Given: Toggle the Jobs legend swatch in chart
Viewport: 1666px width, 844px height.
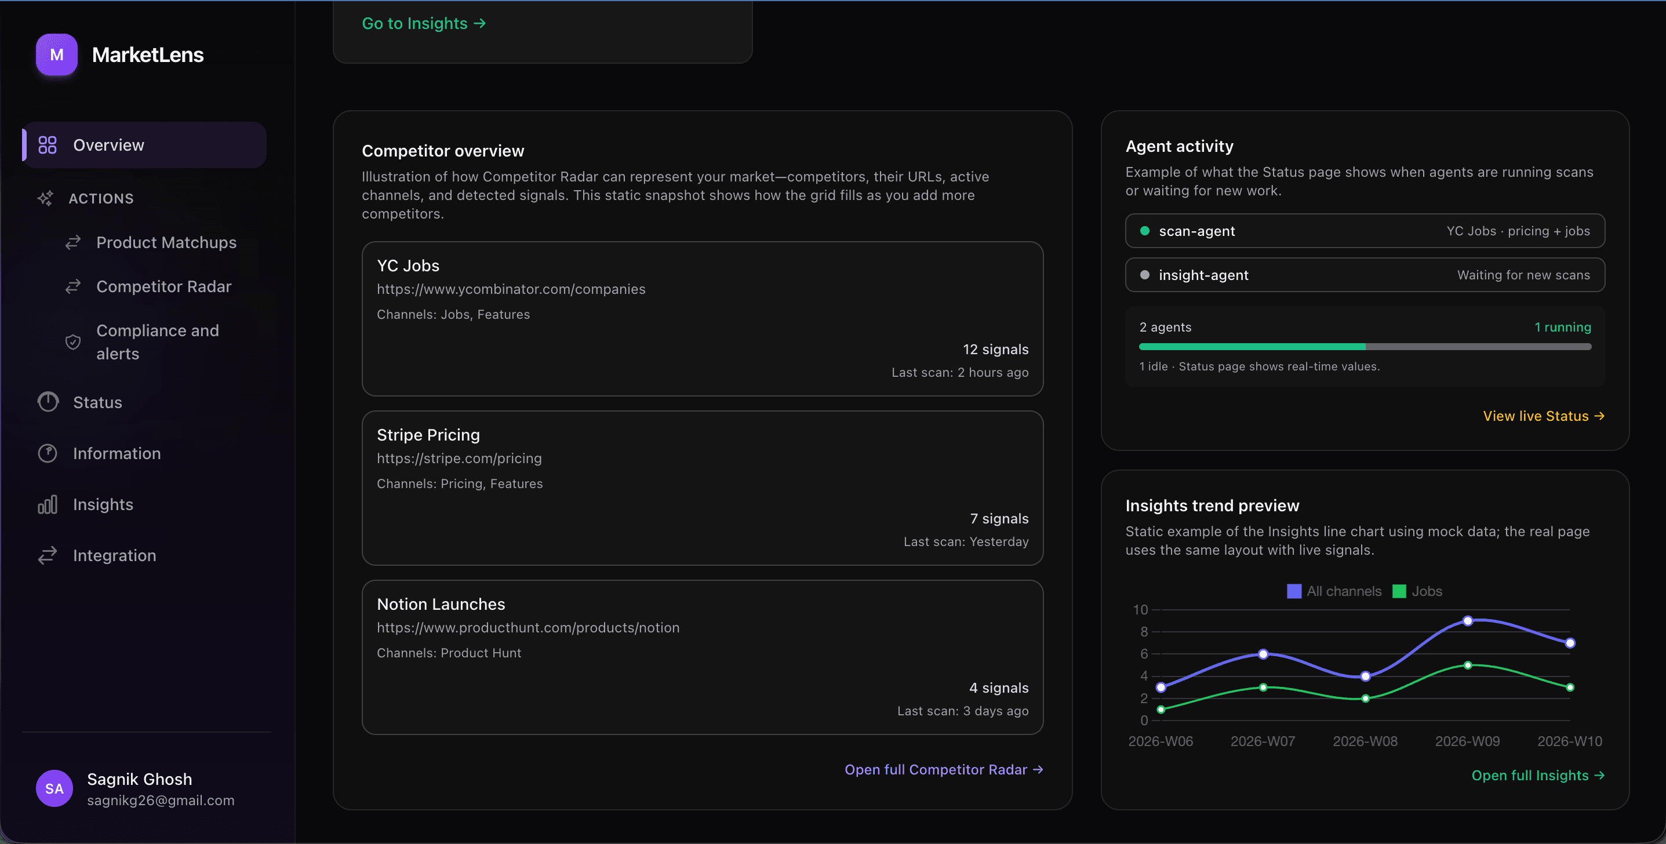Looking at the screenshot, I should 1399,591.
